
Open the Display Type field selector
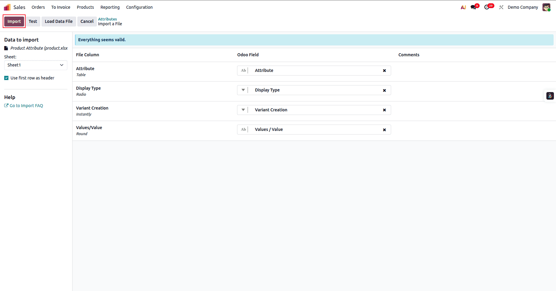click(243, 90)
